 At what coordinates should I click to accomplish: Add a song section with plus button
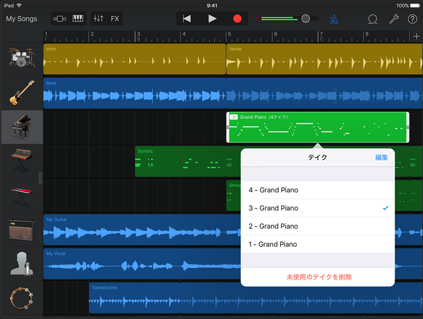coord(417,36)
